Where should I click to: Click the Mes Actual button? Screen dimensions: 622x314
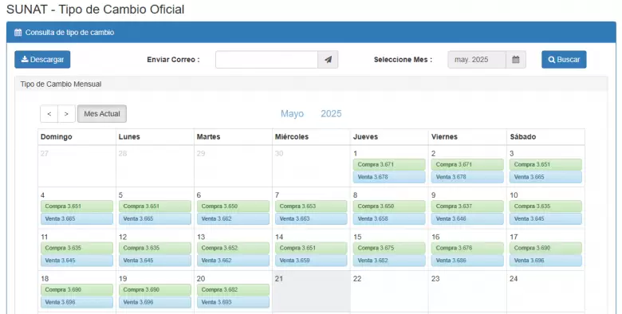tap(102, 114)
